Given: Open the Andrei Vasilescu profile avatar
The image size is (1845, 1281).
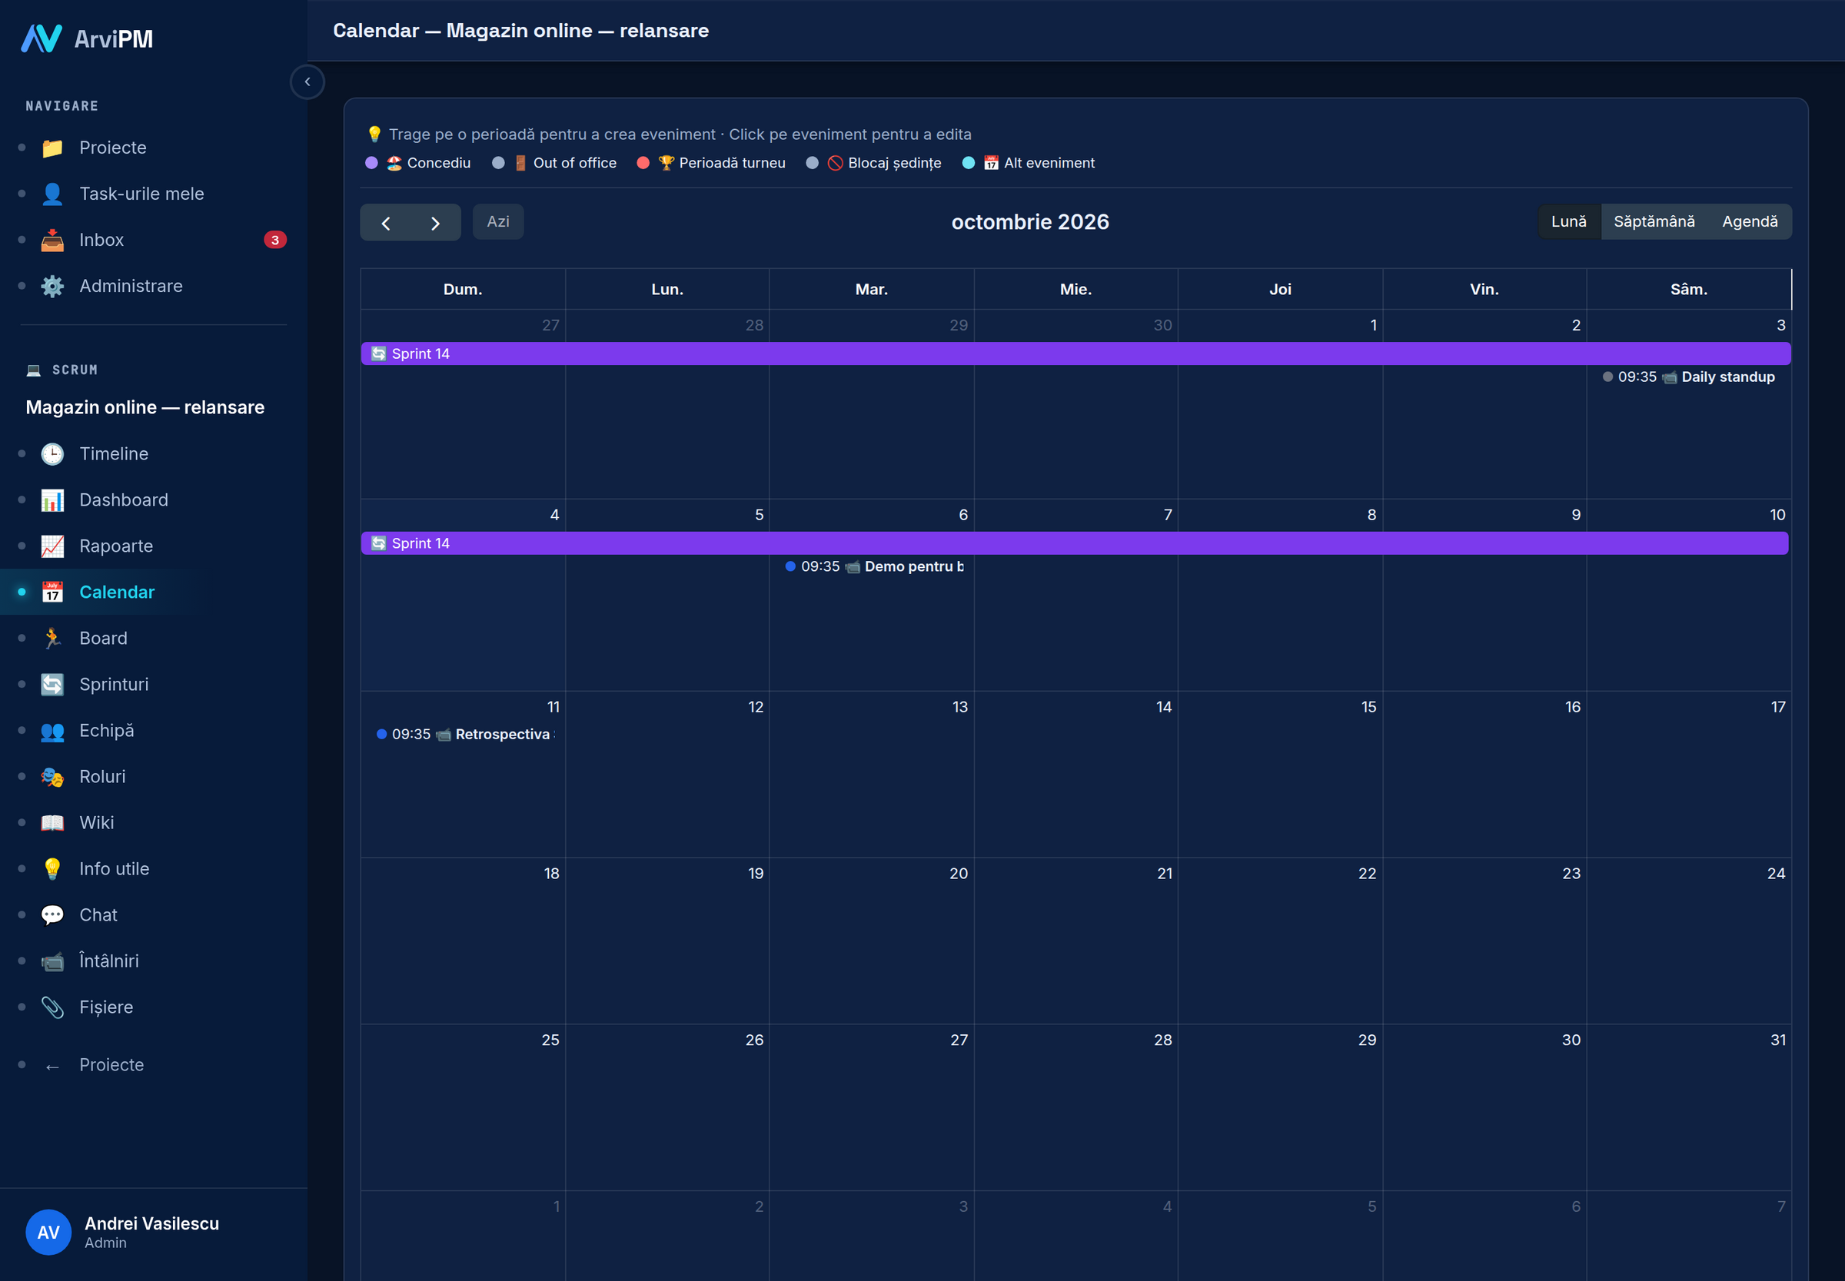Looking at the screenshot, I should [x=48, y=1232].
